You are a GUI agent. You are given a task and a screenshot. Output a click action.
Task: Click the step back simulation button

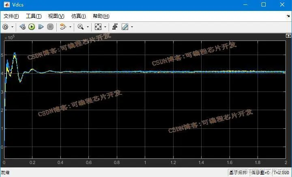[23, 27]
